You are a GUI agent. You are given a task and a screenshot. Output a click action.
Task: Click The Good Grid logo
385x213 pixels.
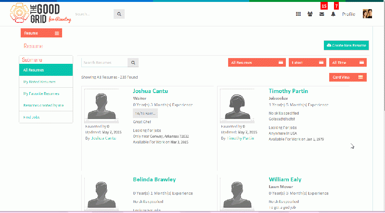40,13
